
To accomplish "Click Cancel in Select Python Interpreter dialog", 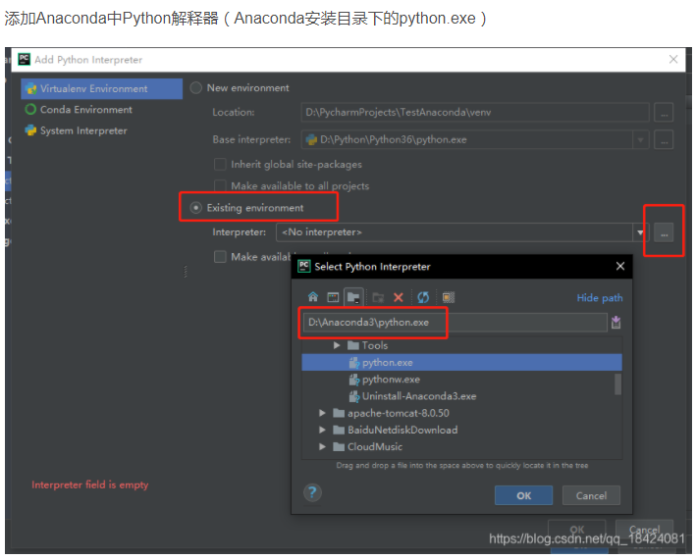I will (591, 495).
